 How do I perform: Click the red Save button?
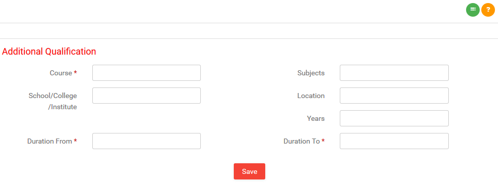[x=250, y=171]
